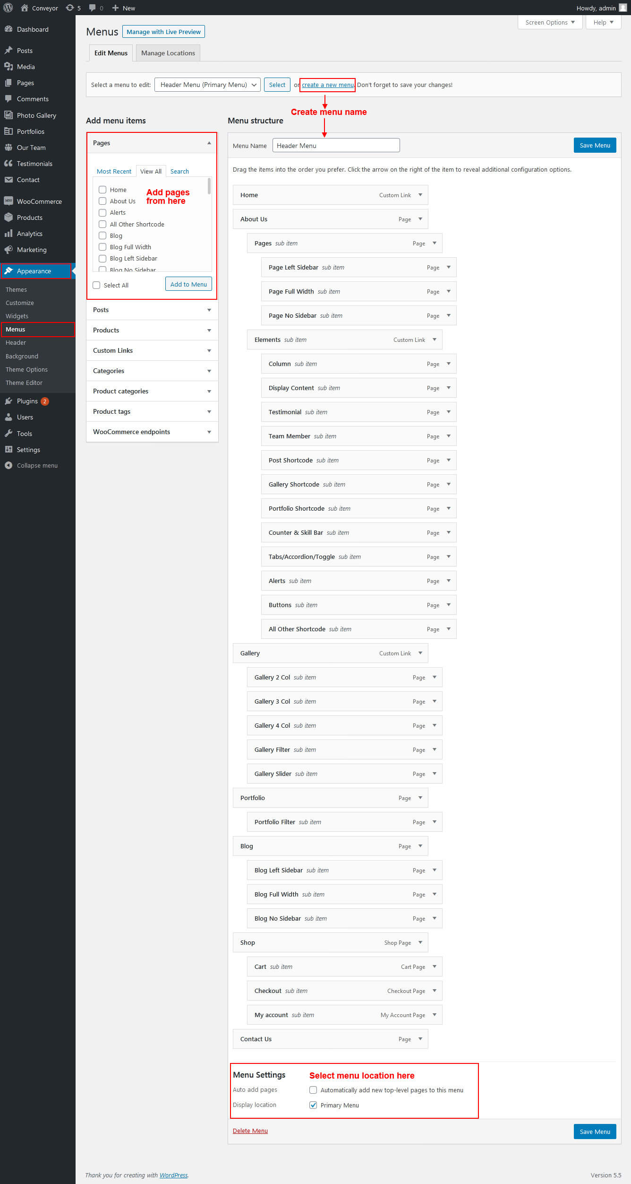This screenshot has height=1184, width=631.
Task: Open the updates icon in admin bar
Action: tap(70, 8)
